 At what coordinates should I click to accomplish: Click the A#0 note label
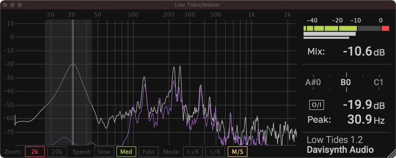[x=313, y=83]
